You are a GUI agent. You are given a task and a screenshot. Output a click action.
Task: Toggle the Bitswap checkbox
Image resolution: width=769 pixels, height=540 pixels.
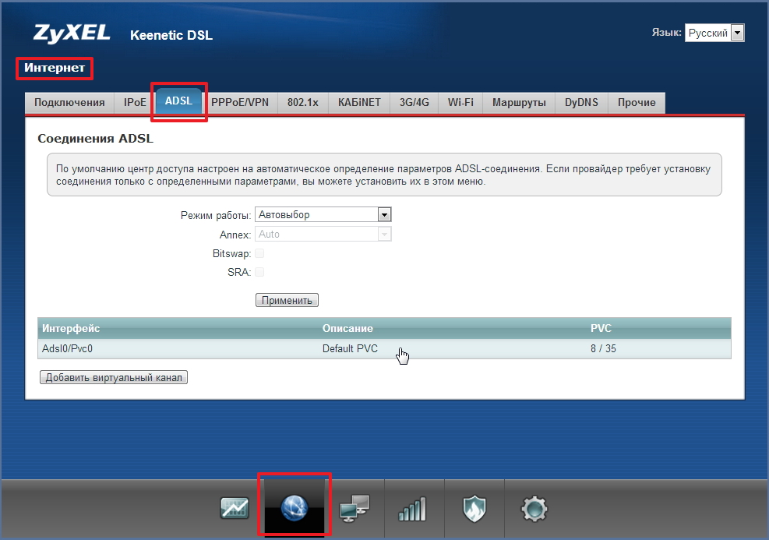click(259, 253)
